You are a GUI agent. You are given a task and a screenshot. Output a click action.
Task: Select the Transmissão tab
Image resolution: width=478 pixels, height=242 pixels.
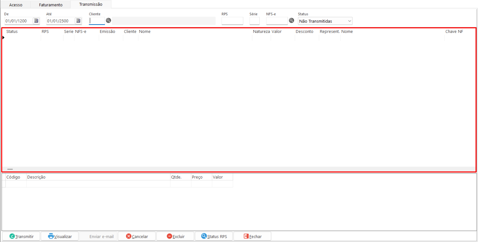(x=91, y=4)
